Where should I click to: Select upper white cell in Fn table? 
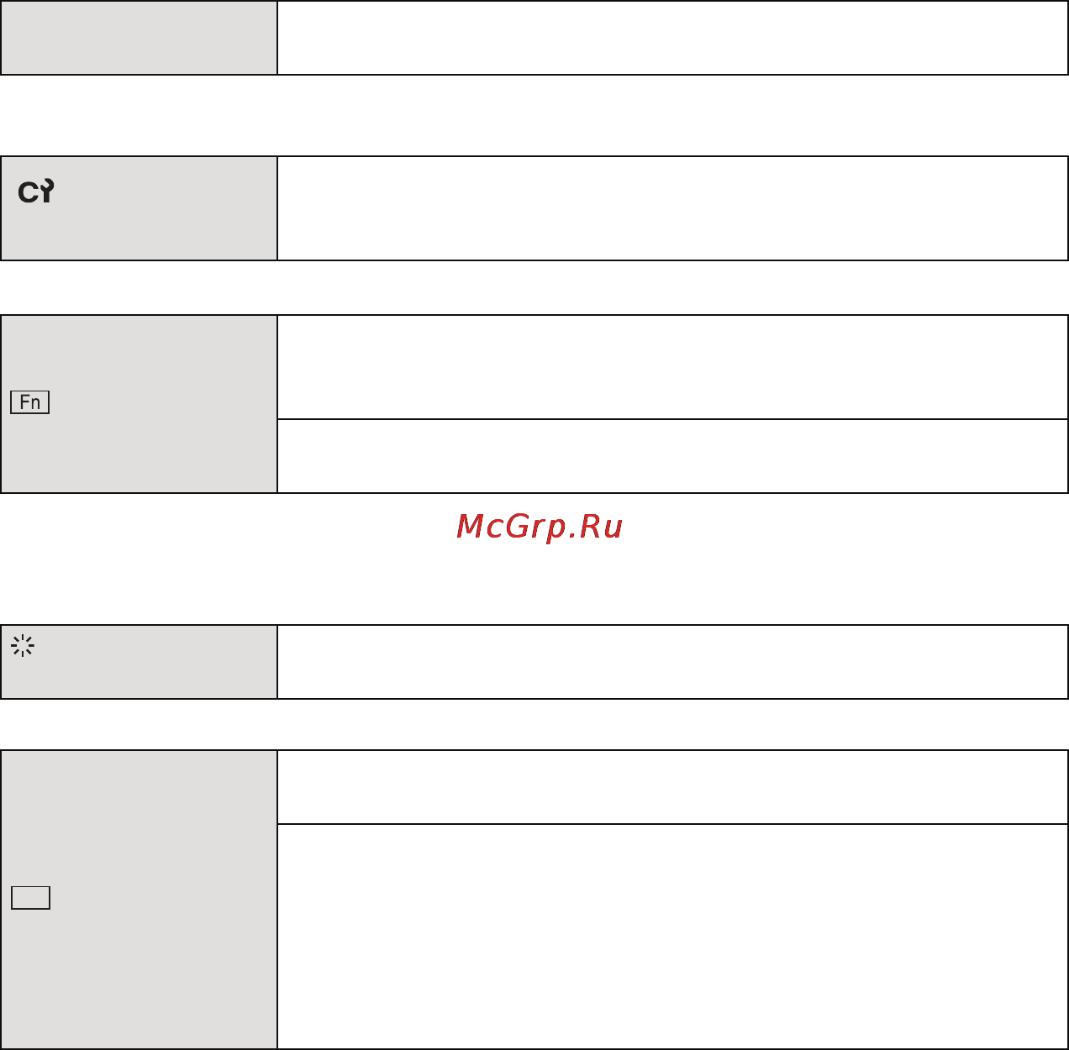pyautogui.click(x=672, y=367)
